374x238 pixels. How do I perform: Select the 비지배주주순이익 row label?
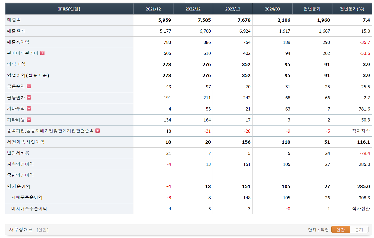(29, 209)
